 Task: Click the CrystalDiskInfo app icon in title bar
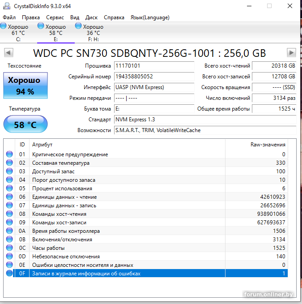pos(5,6)
